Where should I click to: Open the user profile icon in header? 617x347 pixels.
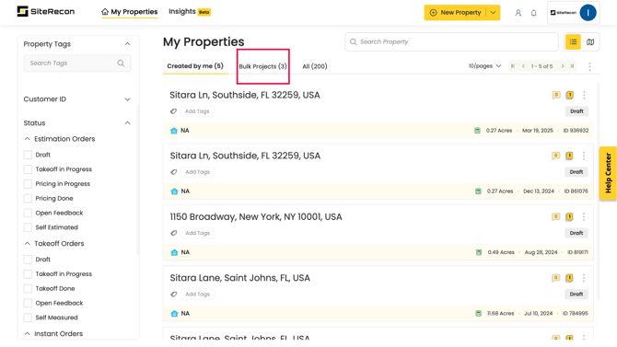click(x=518, y=13)
